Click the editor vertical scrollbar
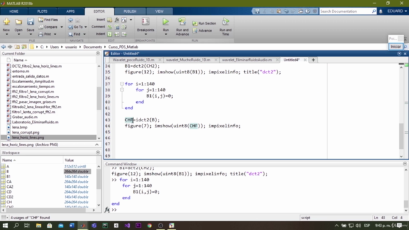This screenshot has width=409, height=230. pyautogui.click(x=401, y=135)
